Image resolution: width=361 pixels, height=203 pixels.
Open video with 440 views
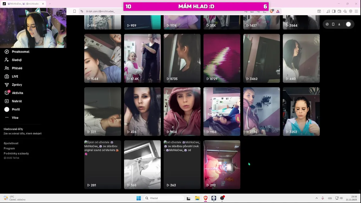301,58
